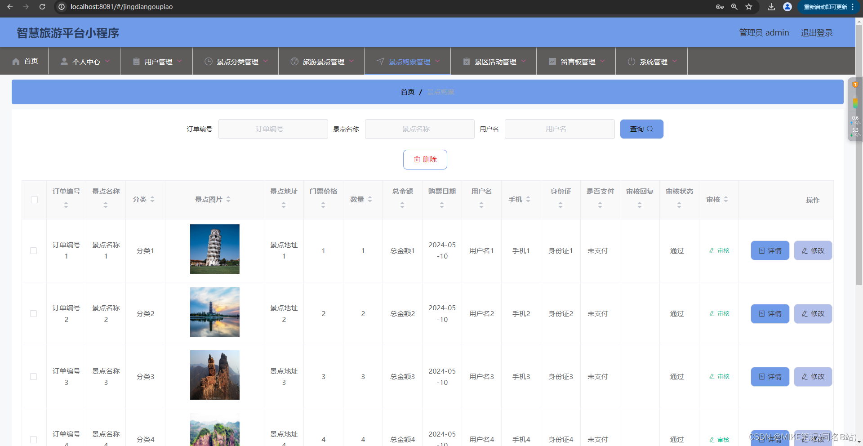The width and height of the screenshot is (863, 446).
Task: Click the zoom magnifier icon in address bar
Action: pyautogui.click(x=734, y=7)
